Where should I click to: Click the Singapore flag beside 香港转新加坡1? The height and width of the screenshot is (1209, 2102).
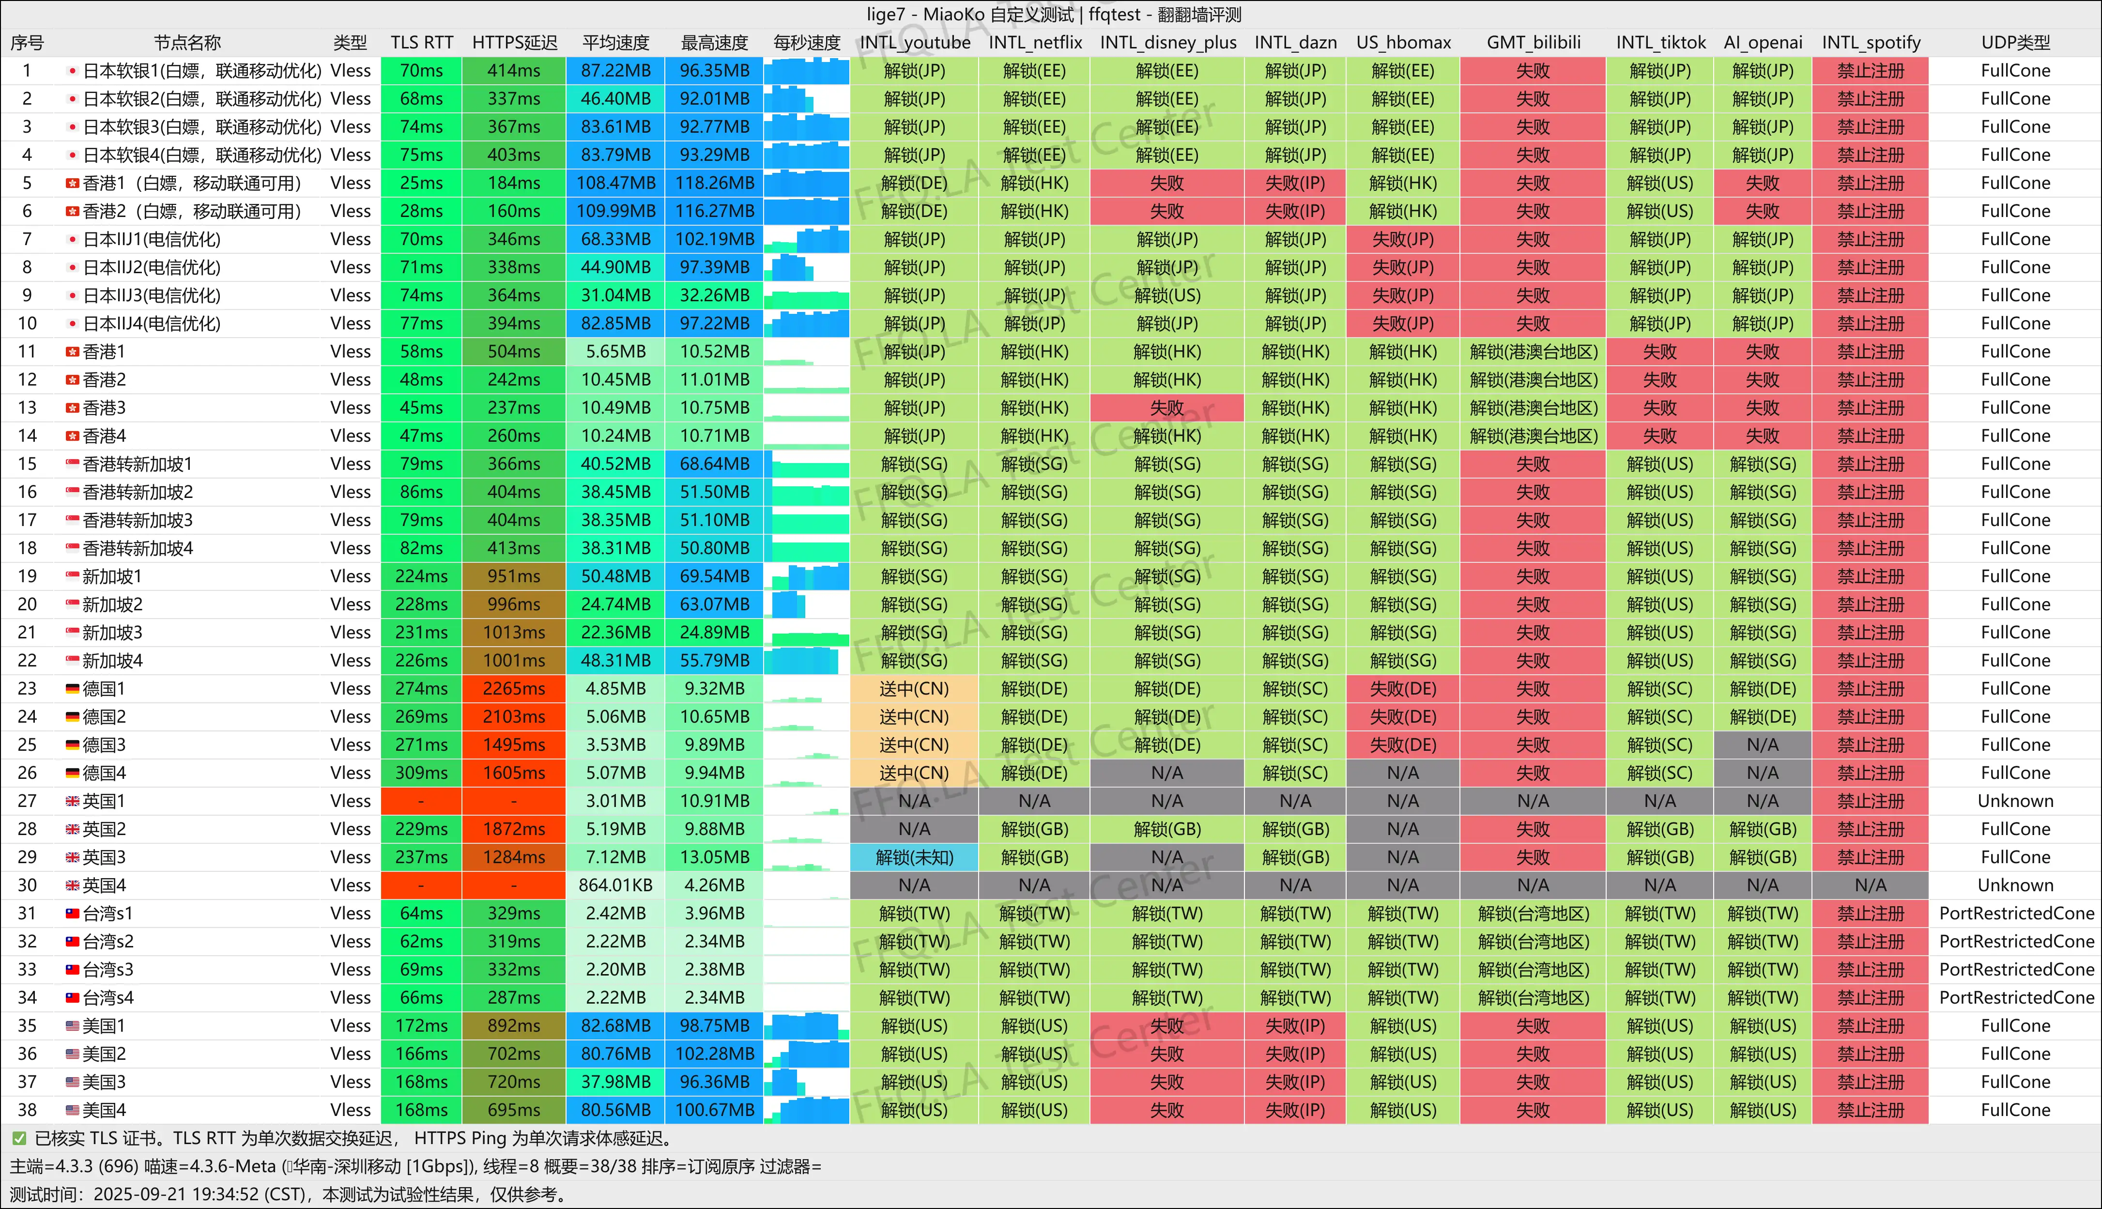(x=73, y=464)
